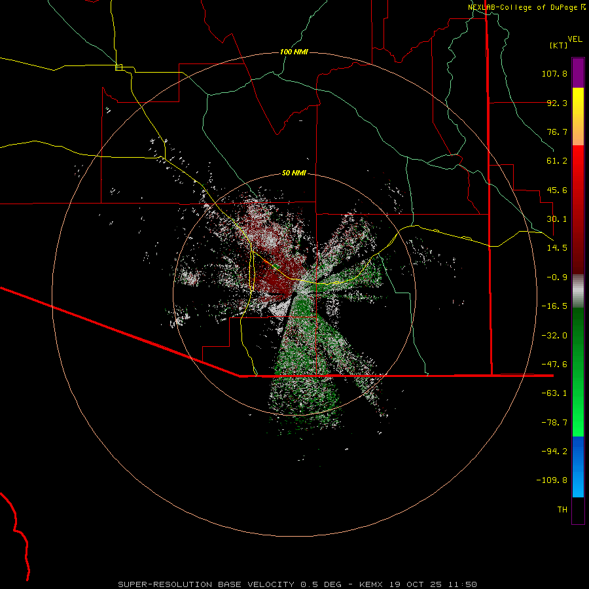Click the KEMX station identifier in caption

click(x=372, y=584)
